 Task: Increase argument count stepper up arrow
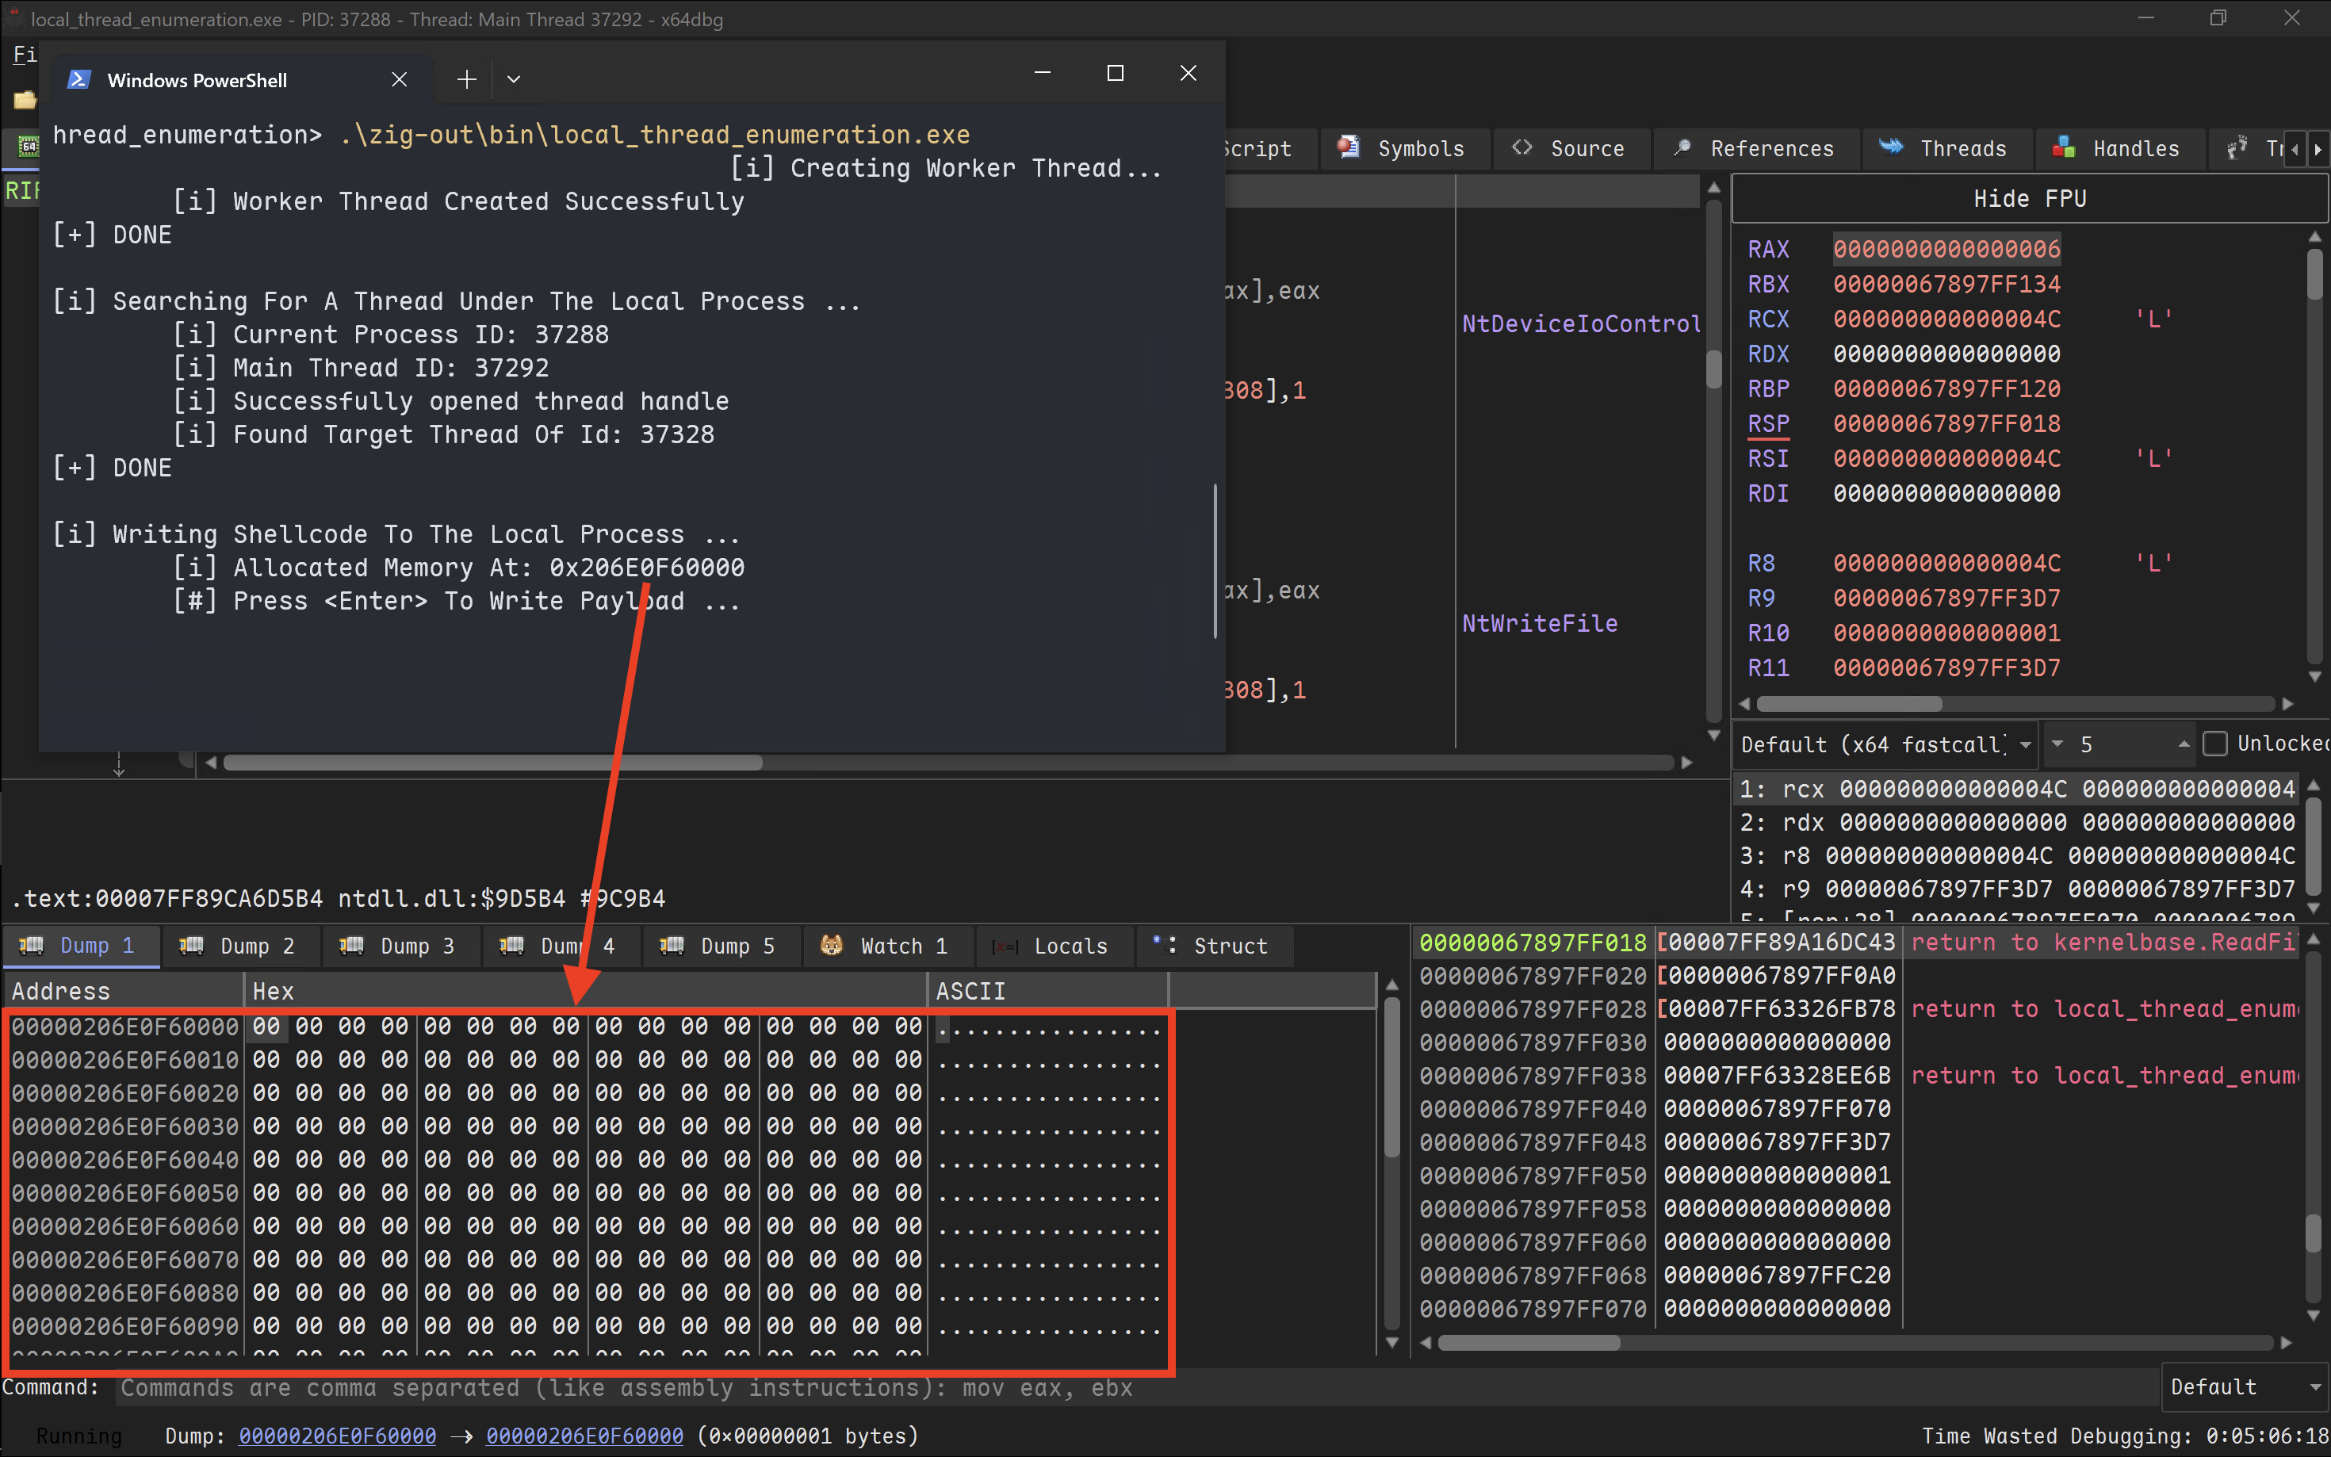(2184, 744)
